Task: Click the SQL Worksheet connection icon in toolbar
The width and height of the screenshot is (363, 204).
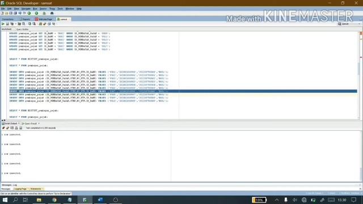Action: (x=44, y=13)
